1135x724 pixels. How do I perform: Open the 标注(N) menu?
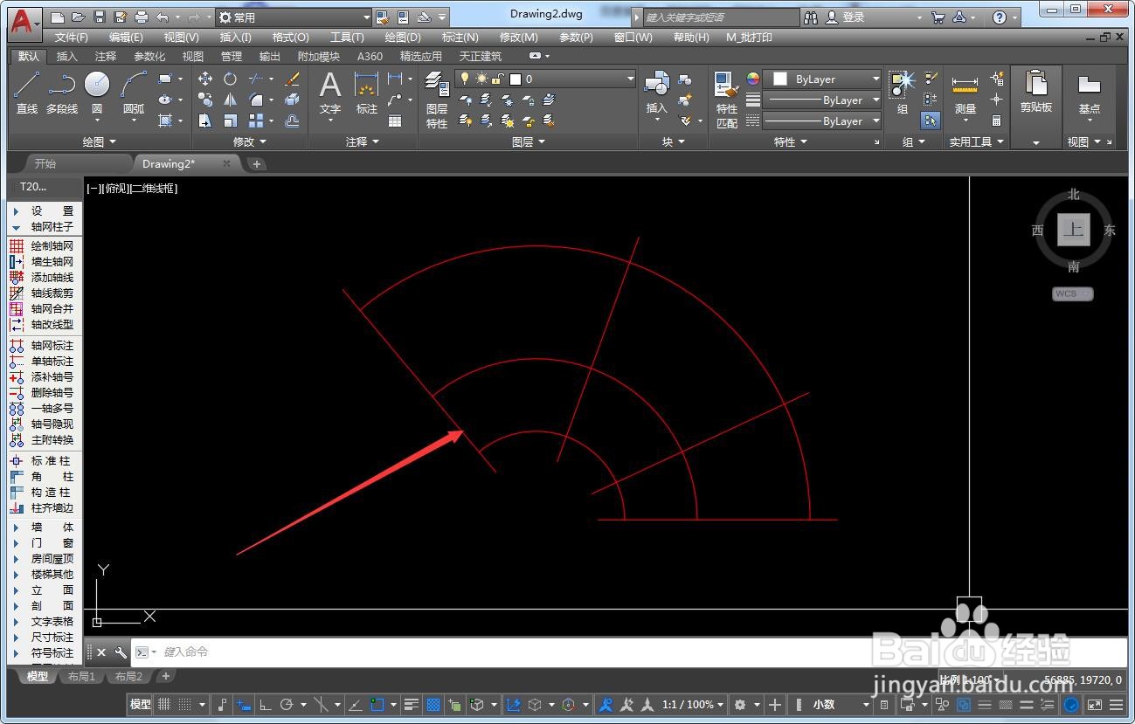coord(460,38)
